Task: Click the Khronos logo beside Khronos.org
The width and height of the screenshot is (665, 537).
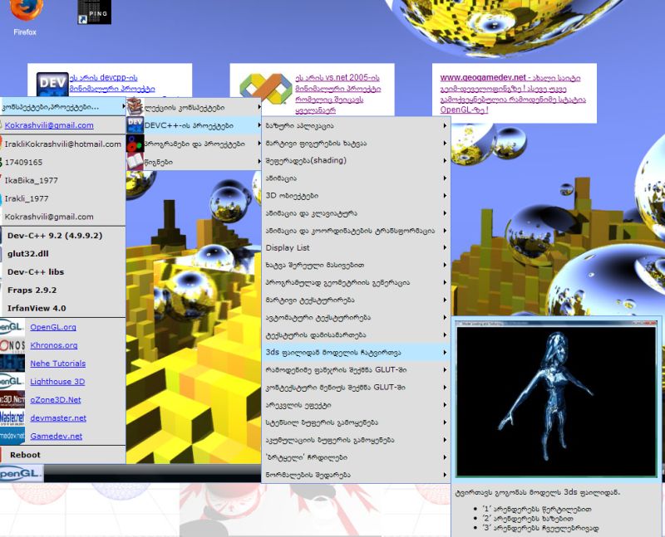Action: [x=12, y=345]
